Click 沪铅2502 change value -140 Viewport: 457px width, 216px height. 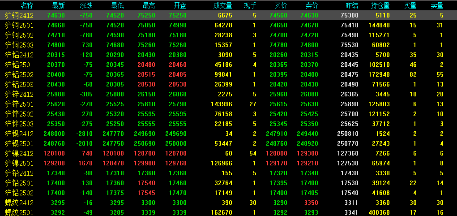tap(86, 193)
